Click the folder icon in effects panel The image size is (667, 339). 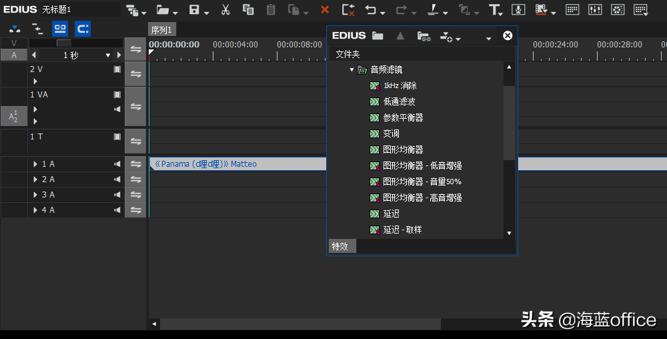378,36
